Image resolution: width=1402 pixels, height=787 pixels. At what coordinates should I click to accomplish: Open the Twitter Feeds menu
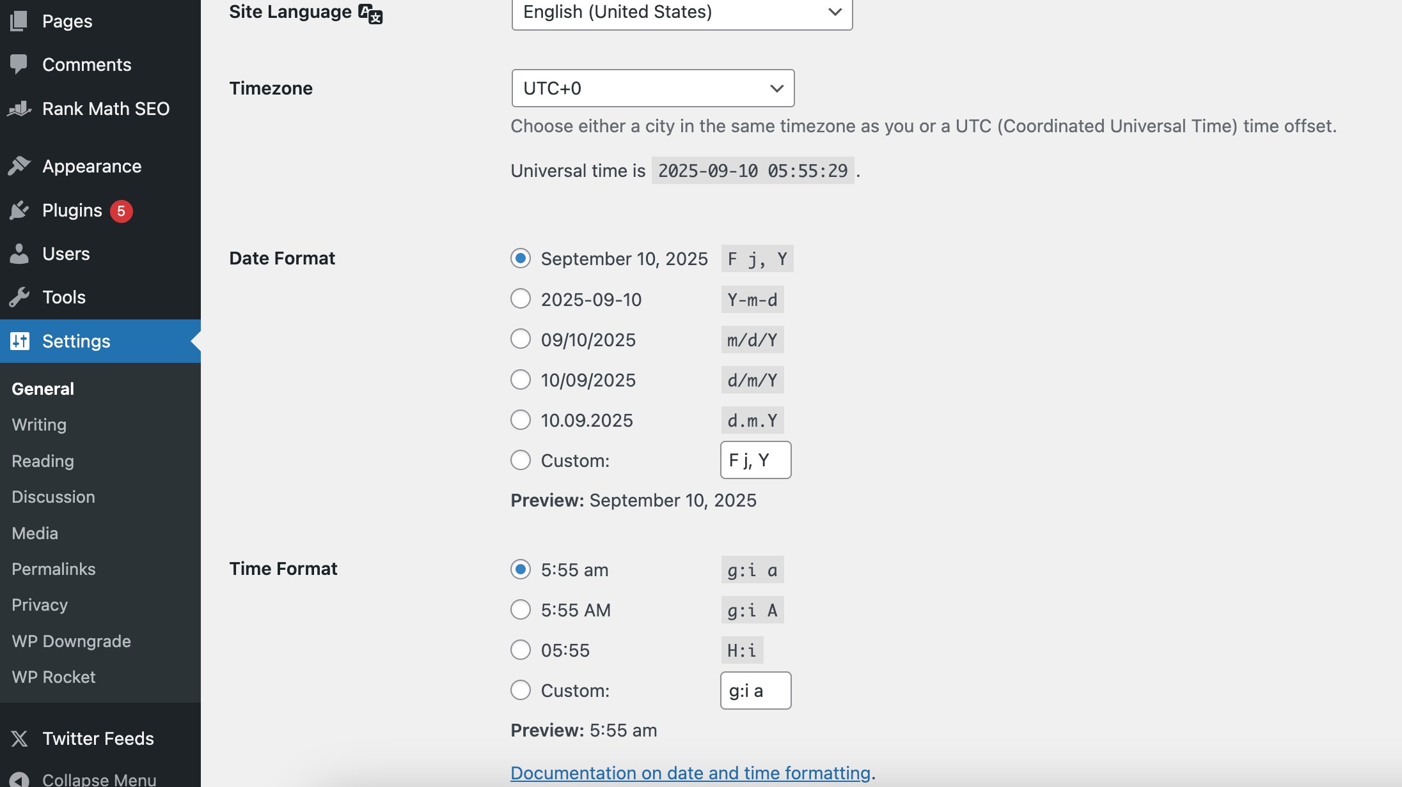pyautogui.click(x=100, y=738)
